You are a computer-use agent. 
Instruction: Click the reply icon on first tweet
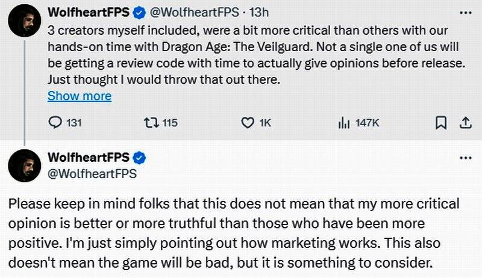[55, 123]
